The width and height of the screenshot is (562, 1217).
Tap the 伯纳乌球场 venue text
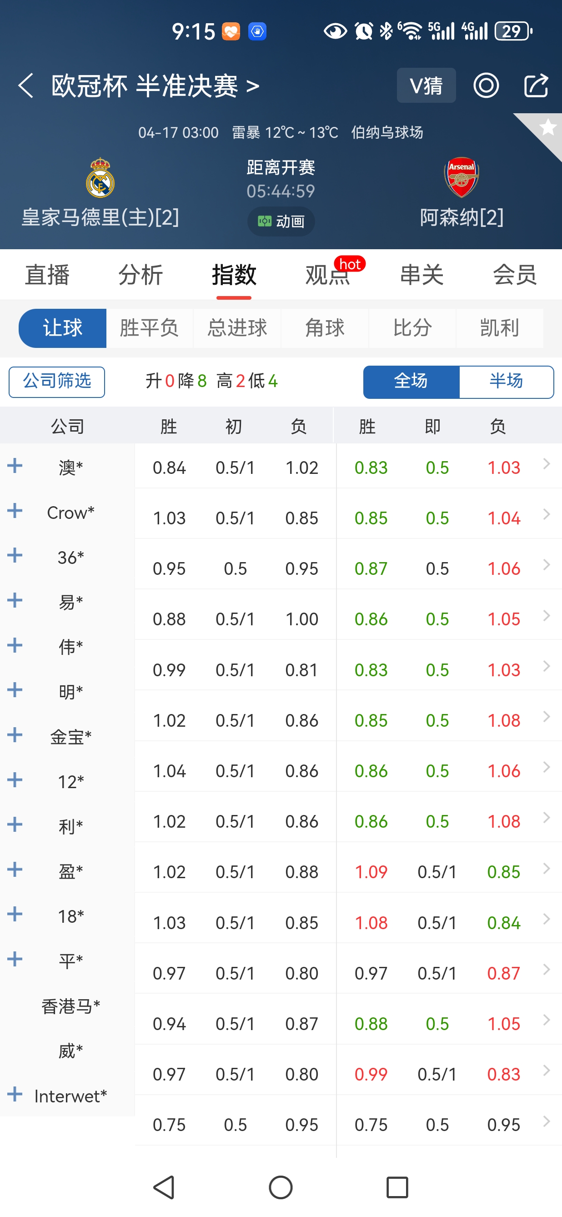pyautogui.click(x=387, y=133)
